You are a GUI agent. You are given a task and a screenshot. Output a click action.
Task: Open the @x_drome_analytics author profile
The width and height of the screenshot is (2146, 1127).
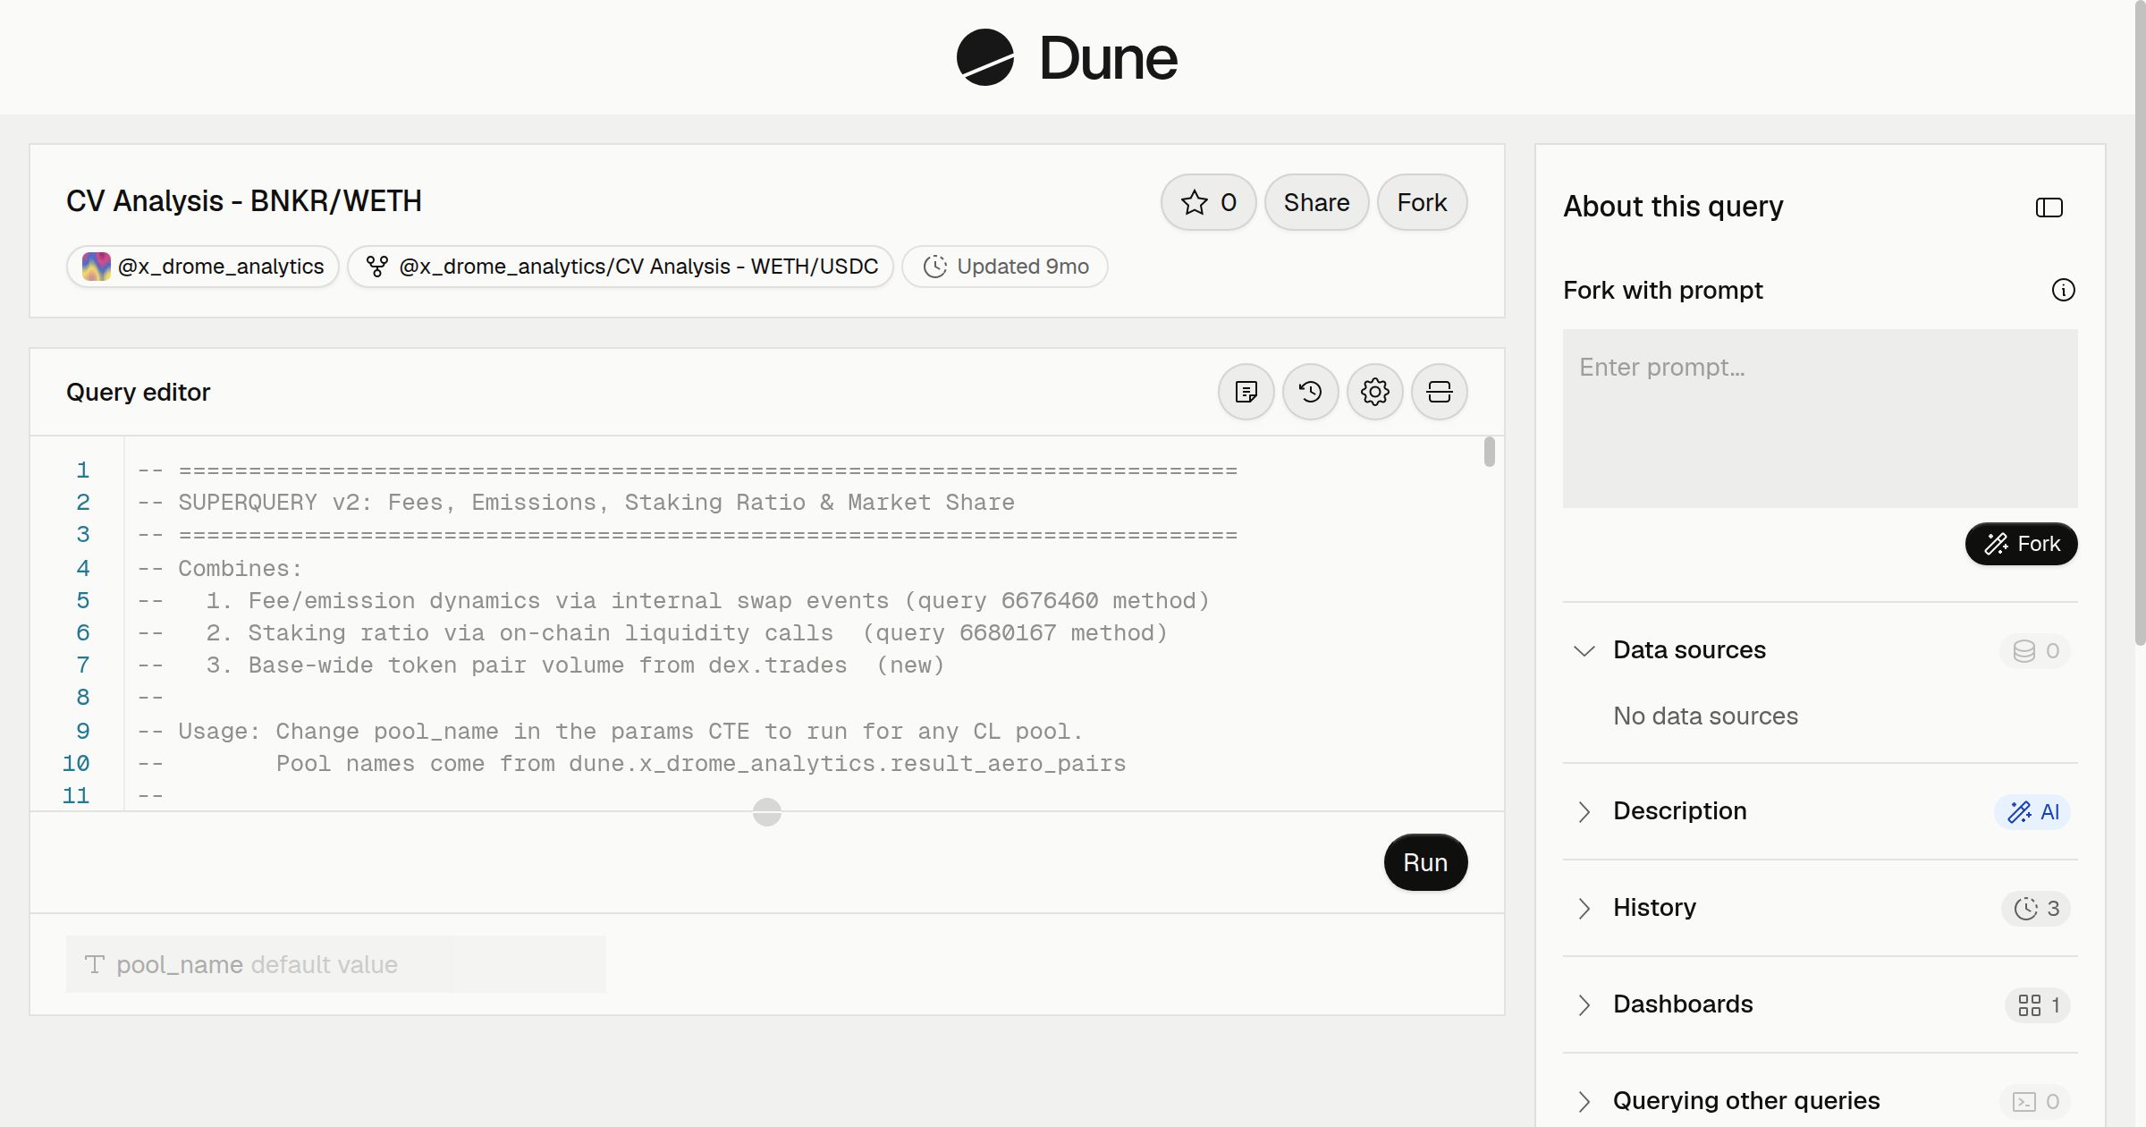(203, 267)
